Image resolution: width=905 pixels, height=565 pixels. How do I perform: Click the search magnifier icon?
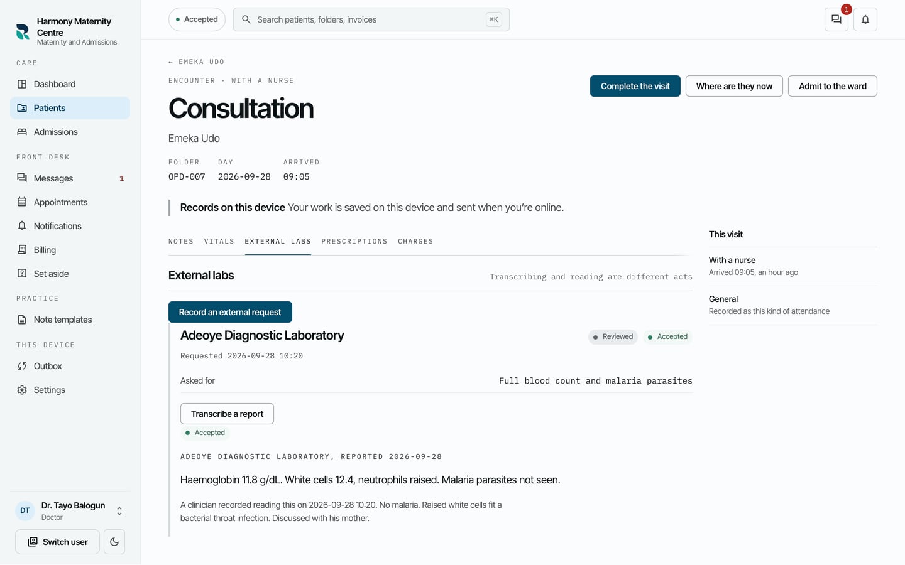[246, 19]
